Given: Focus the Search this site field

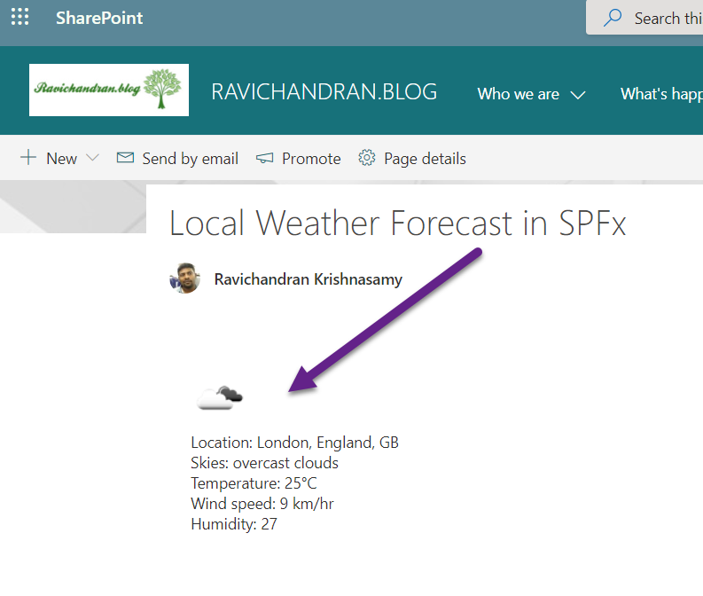Looking at the screenshot, I should pyautogui.click(x=667, y=18).
